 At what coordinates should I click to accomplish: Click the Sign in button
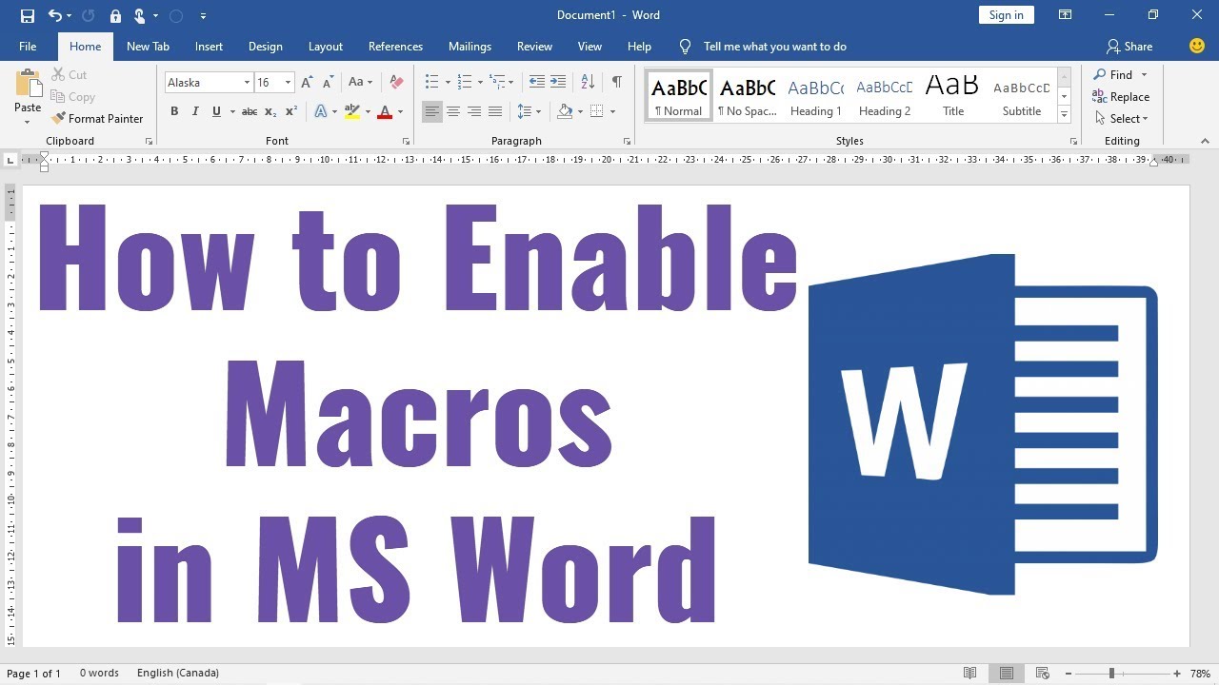(x=1007, y=14)
